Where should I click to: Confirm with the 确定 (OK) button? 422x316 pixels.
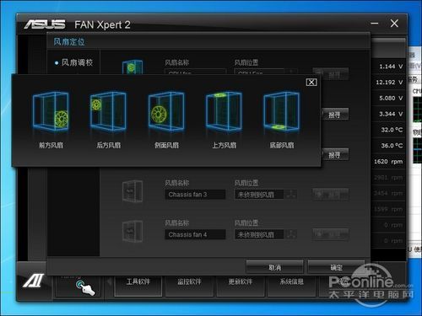pos(336,267)
